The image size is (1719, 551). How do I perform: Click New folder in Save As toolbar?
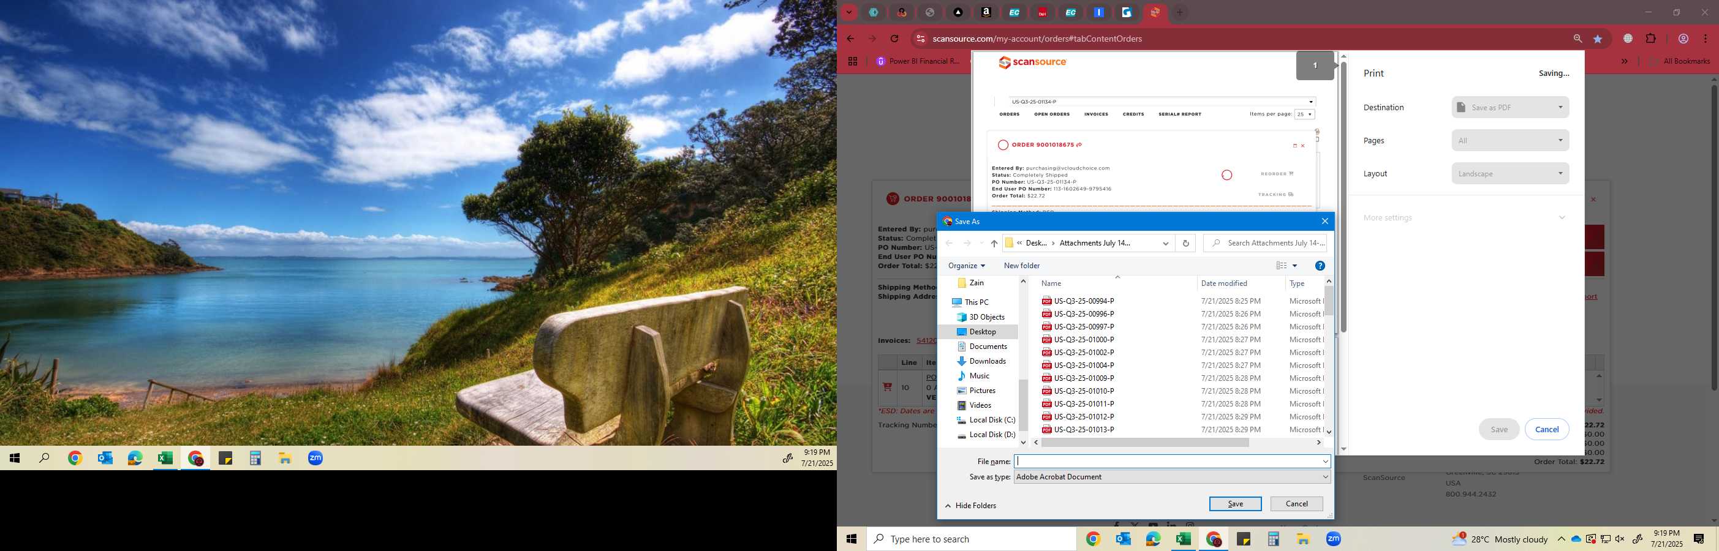coord(1022,266)
